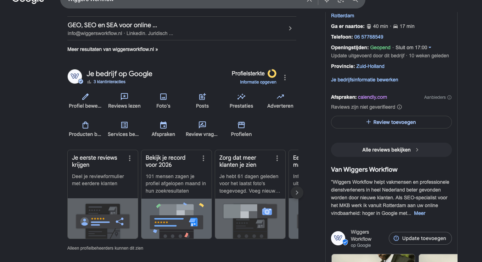Click the 'Update toevoegen' button
The width and height of the screenshot is (482, 262).
click(x=420, y=238)
